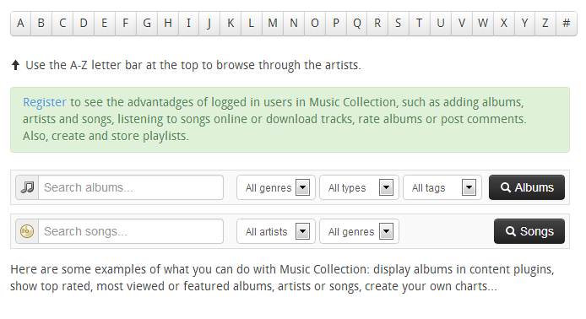
Task: Browse artists starting with letter A
Action: 20,24
